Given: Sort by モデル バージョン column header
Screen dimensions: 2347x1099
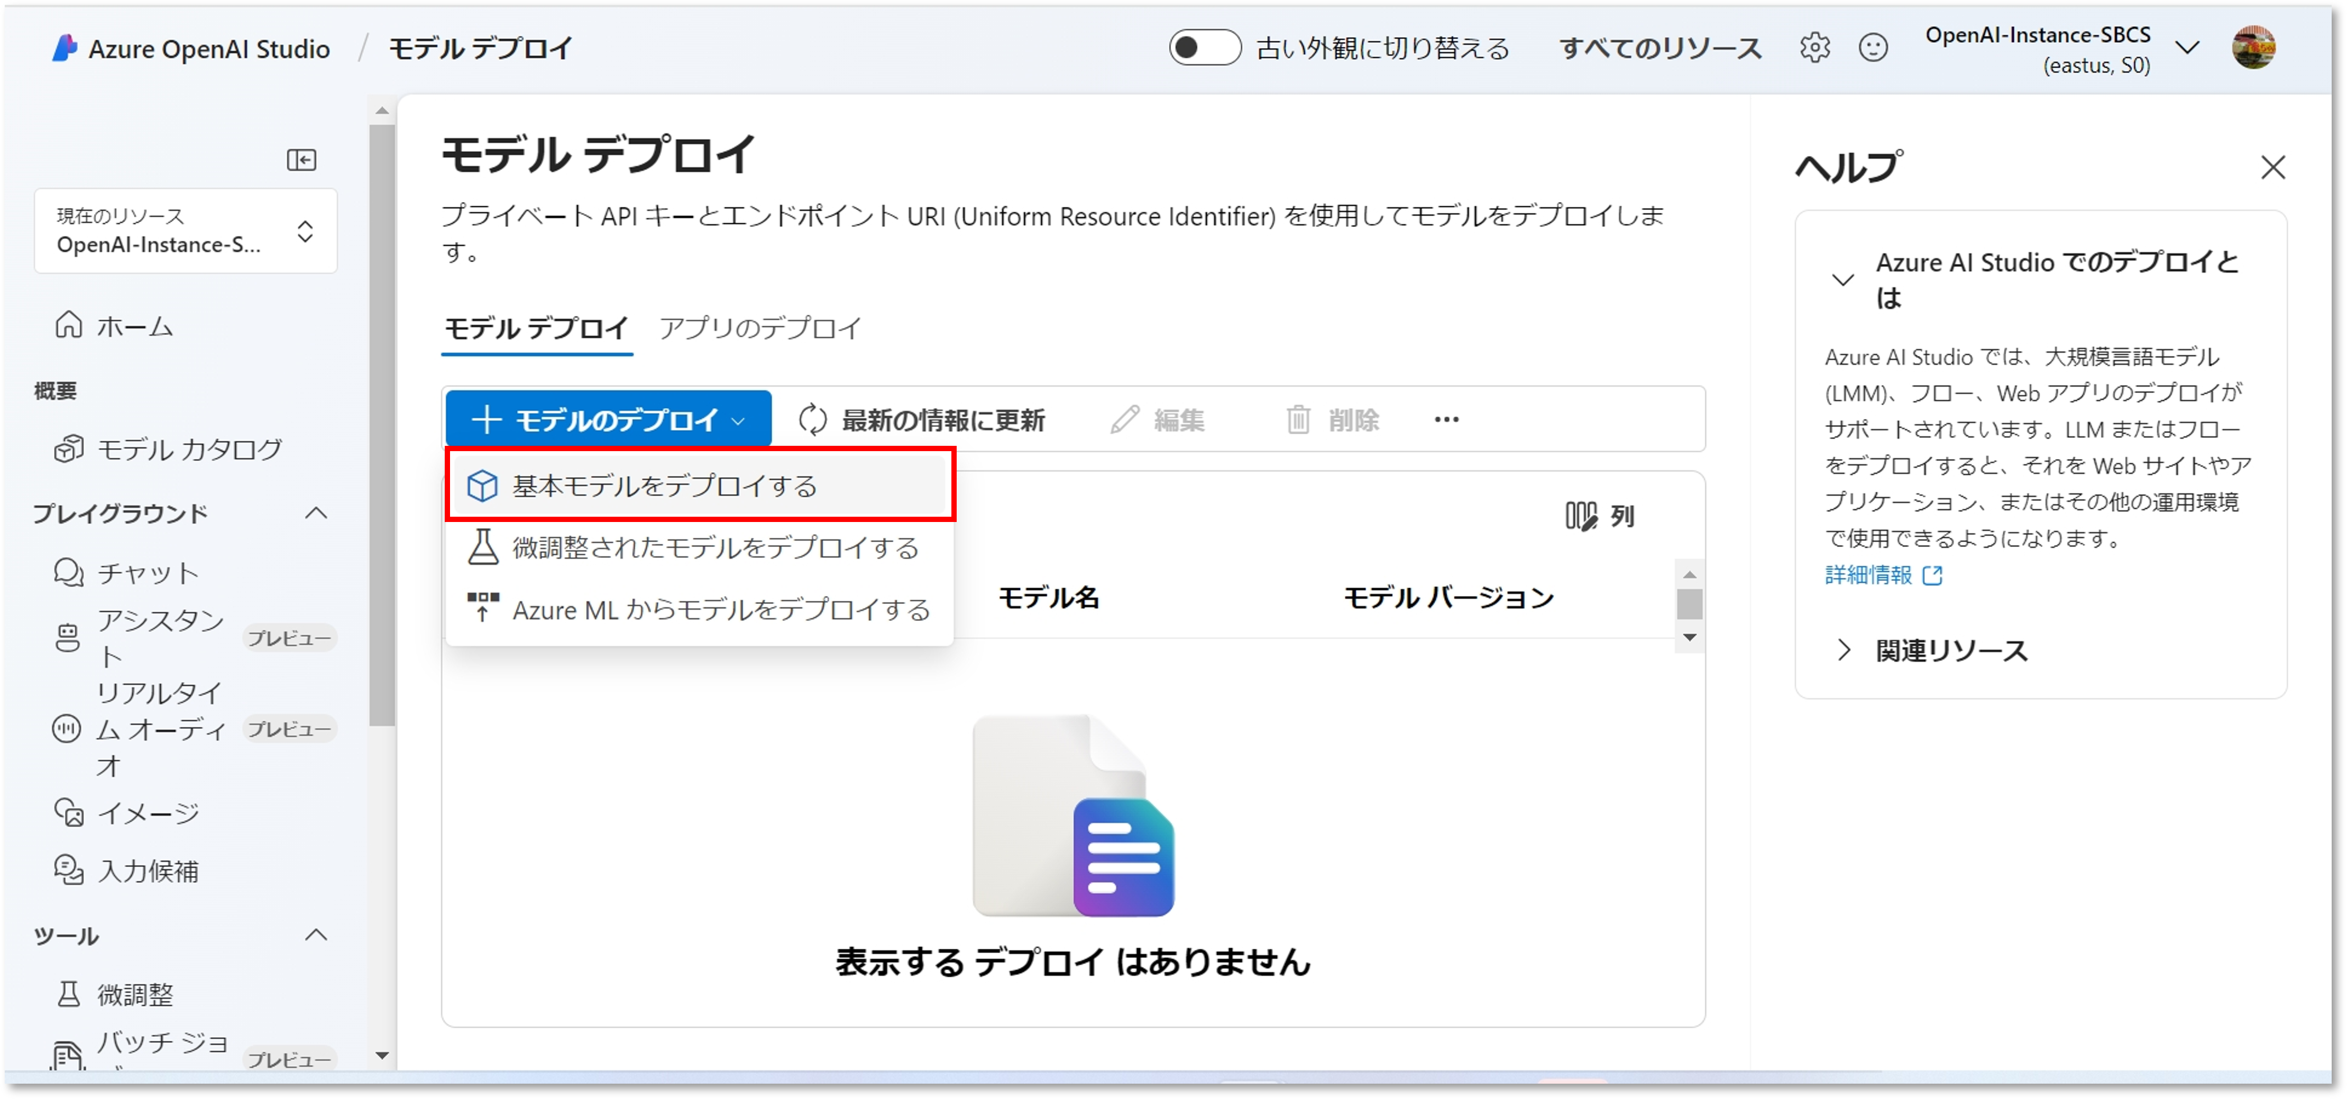Looking at the screenshot, I should (1448, 598).
